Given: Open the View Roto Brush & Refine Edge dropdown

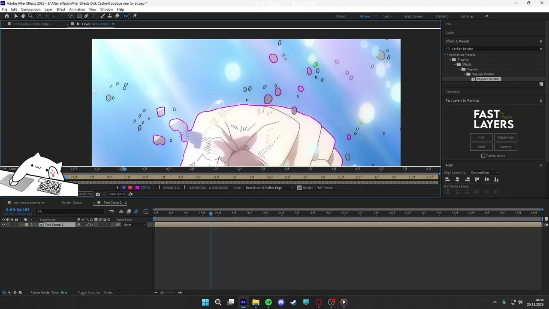Looking at the screenshot, I should click(x=269, y=188).
